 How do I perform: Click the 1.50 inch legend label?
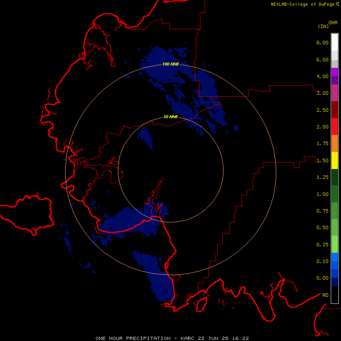pyautogui.click(x=322, y=161)
